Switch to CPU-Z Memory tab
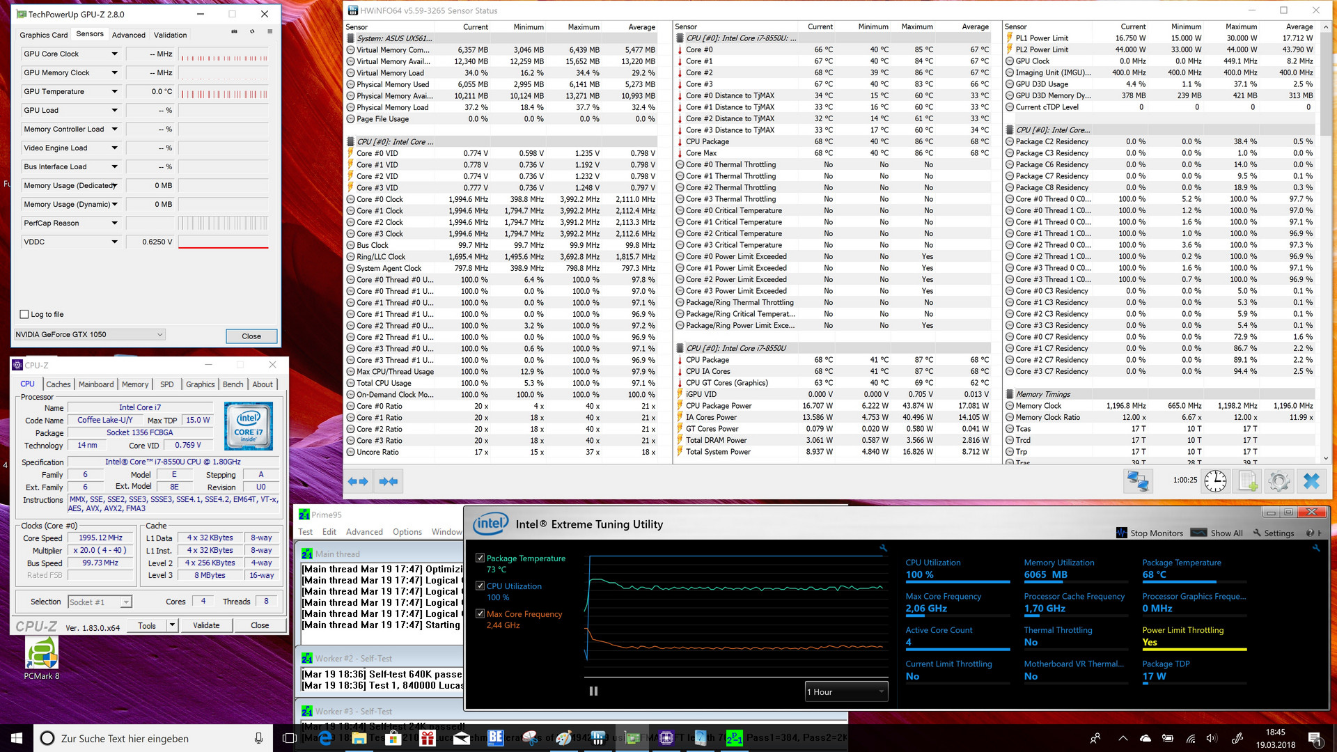Viewport: 1337px width, 752px height. [x=135, y=384]
